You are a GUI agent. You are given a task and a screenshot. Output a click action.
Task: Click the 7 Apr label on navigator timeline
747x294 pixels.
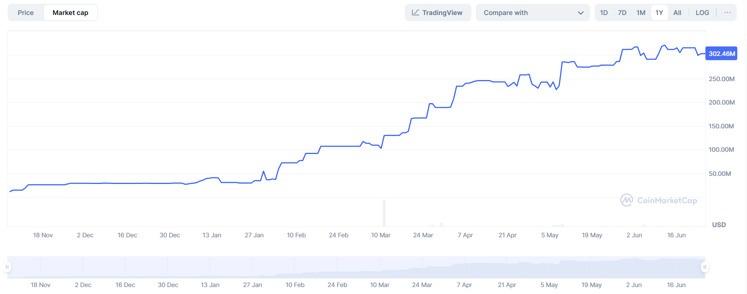[x=464, y=285]
